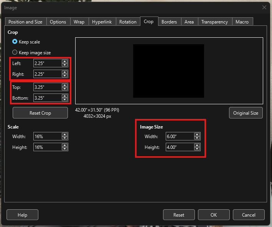Switch to Position and Size tab

tap(25, 22)
